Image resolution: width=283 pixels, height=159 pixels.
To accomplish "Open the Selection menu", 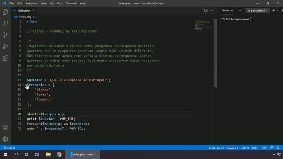I will pos(31,4).
